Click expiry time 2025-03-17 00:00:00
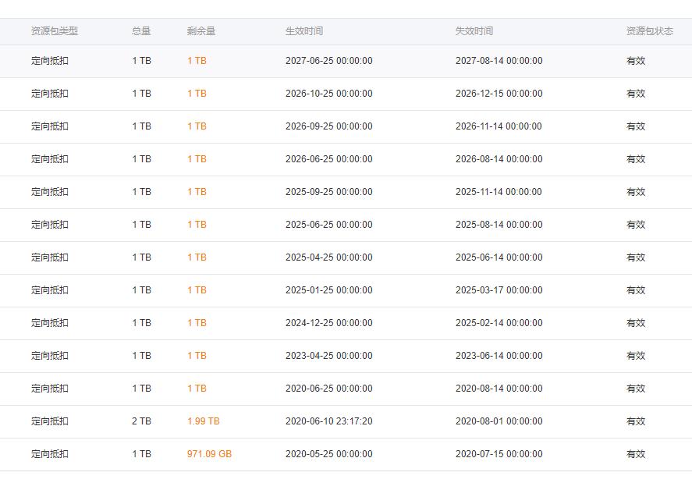This screenshot has width=692, height=490. pos(499,290)
